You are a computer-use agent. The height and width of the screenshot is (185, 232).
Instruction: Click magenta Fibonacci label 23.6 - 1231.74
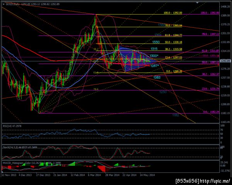[211, 89]
